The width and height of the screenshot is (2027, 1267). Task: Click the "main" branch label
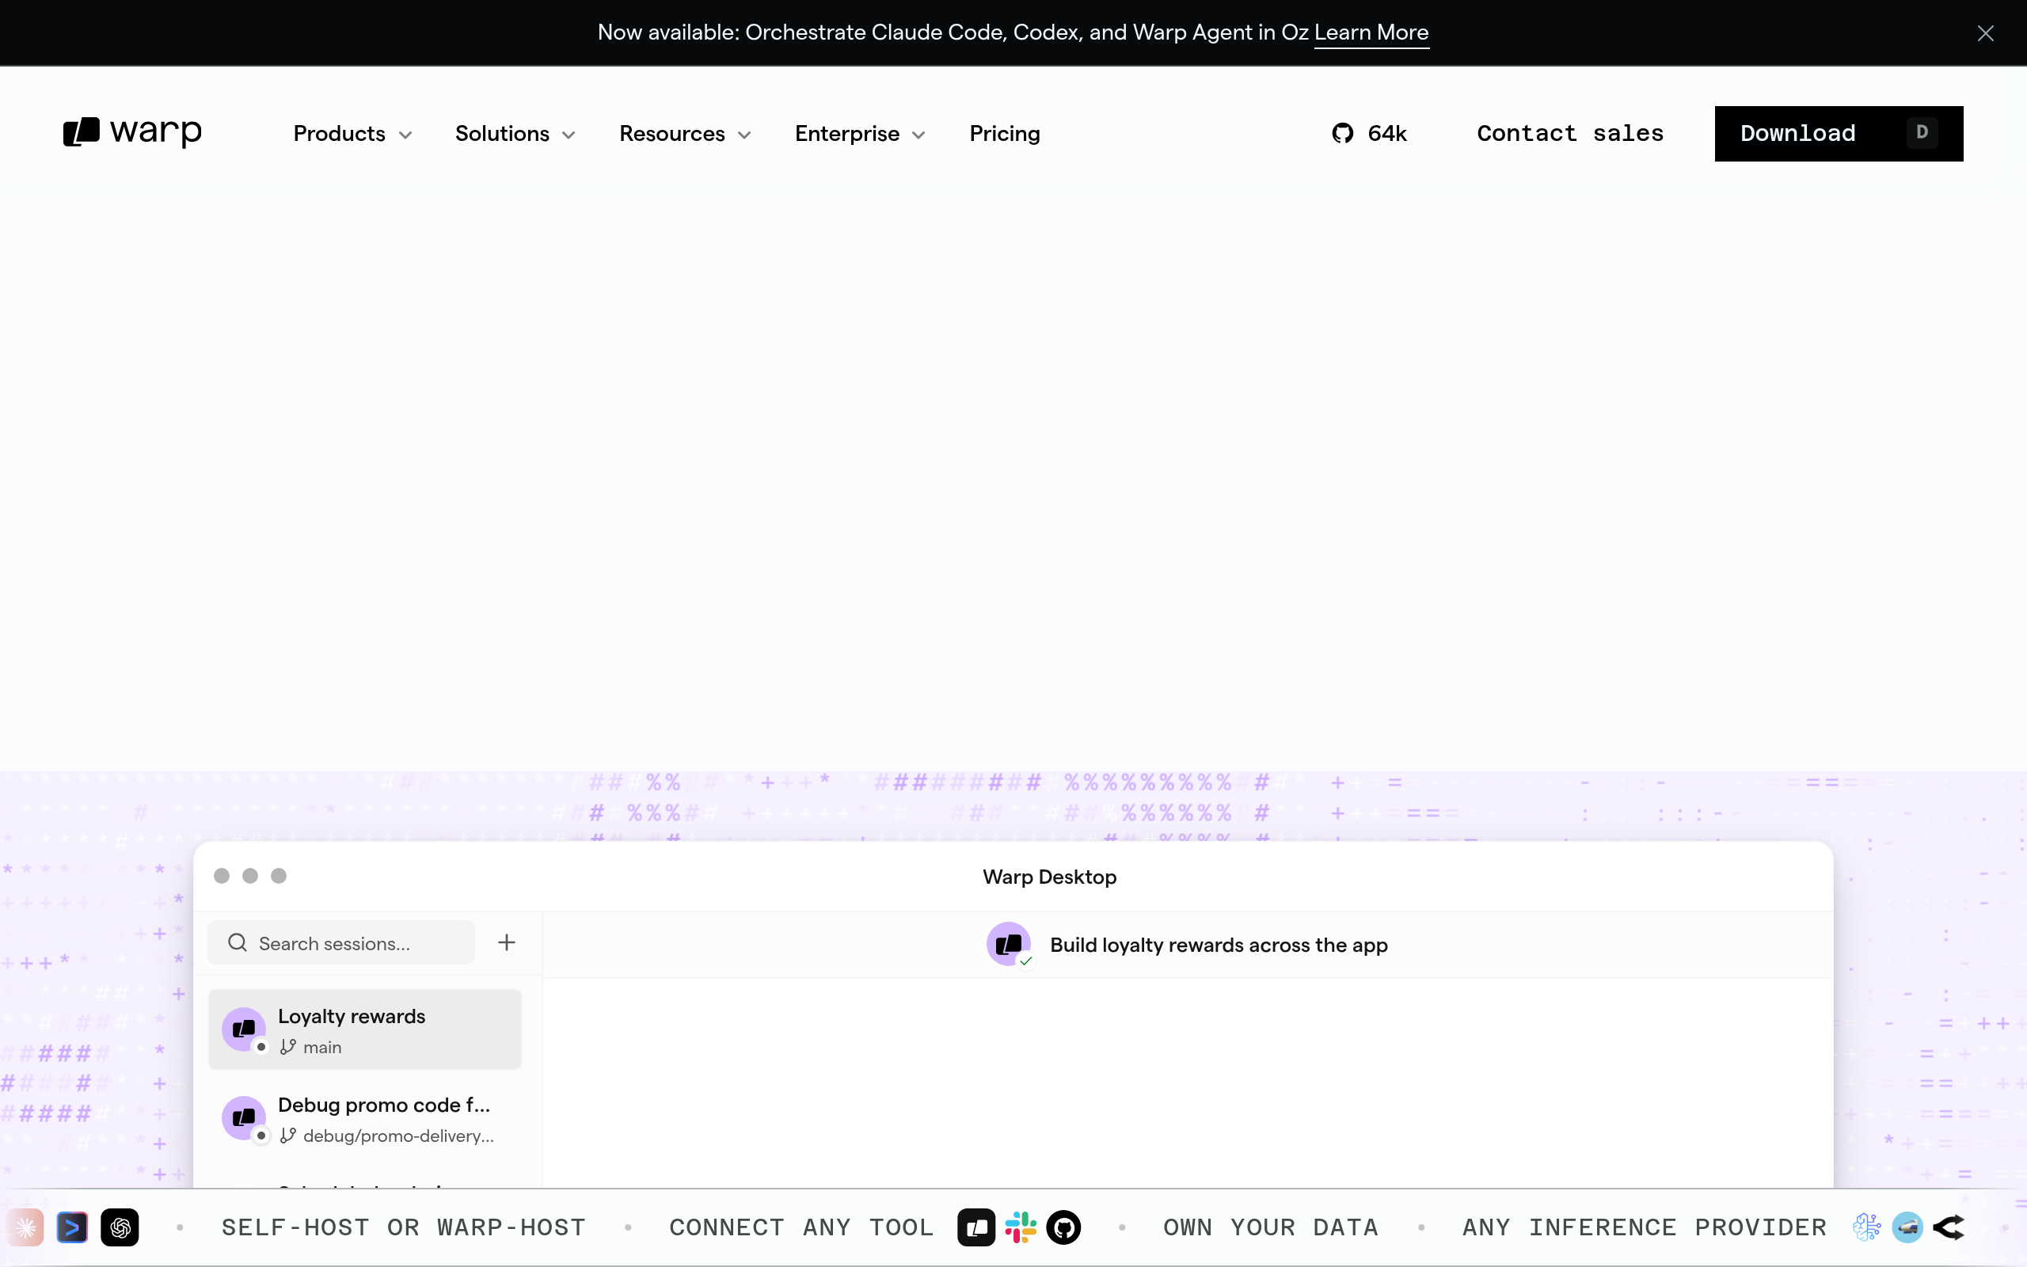tap(322, 1048)
